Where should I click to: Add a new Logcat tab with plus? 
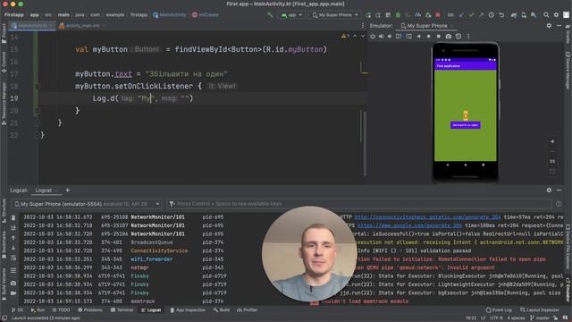pos(68,191)
